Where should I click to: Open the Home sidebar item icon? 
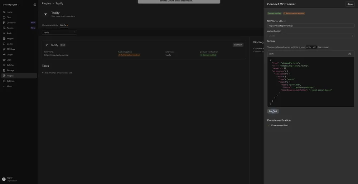point(4,12)
